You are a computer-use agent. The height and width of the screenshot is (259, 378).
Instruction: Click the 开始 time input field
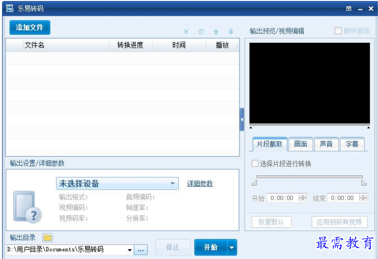click(283, 198)
